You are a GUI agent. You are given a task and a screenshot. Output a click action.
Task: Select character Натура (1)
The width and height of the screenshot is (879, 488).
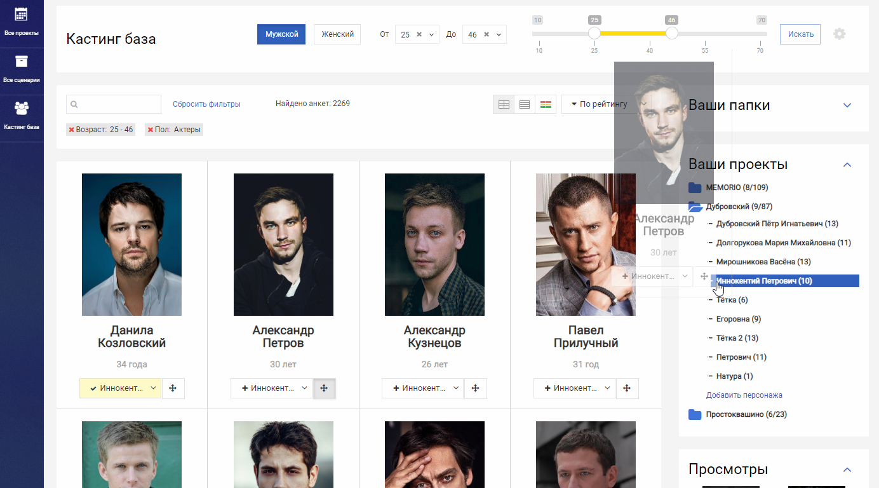735,376
